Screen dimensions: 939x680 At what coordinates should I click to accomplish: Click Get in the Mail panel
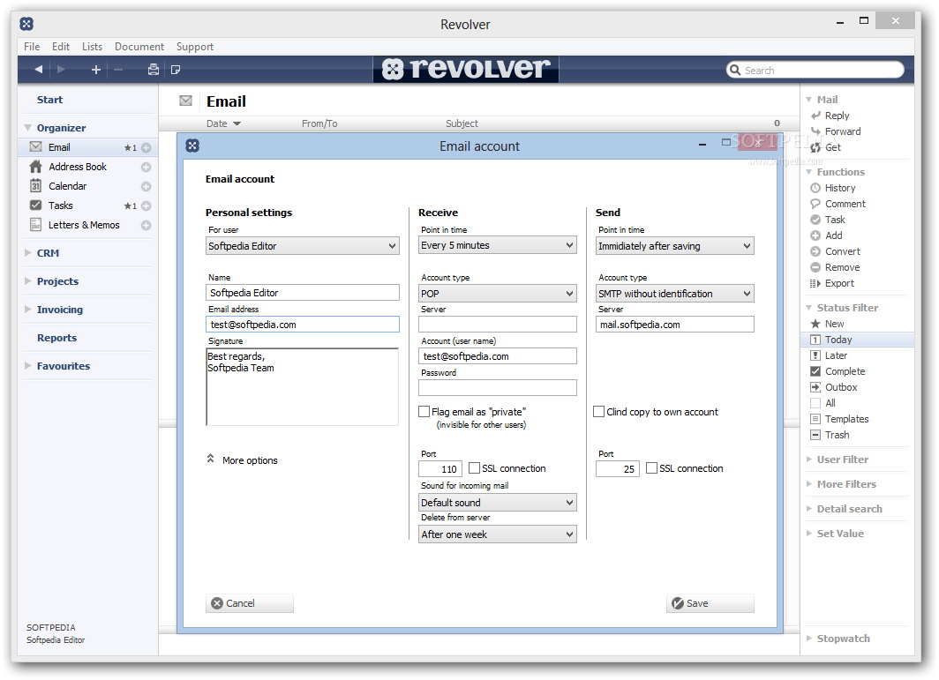(x=832, y=147)
